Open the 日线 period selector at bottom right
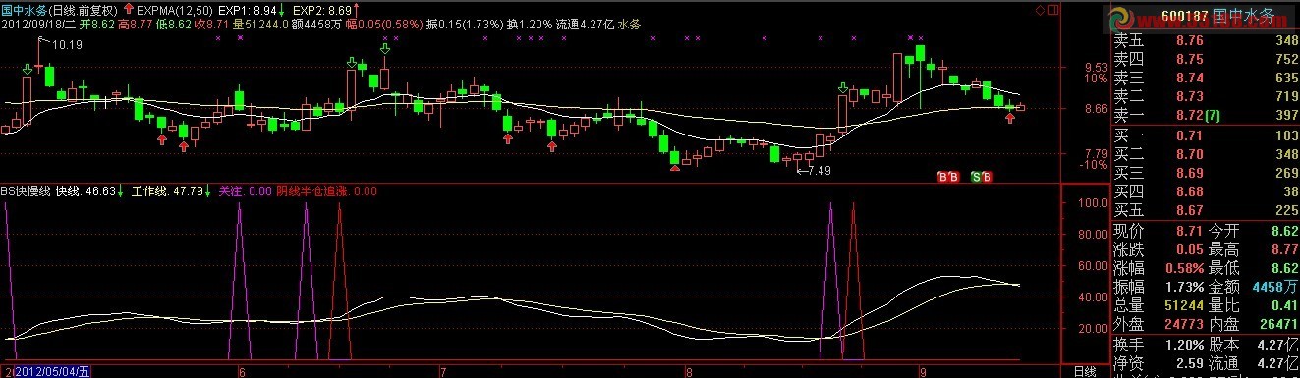The width and height of the screenshot is (1300, 378). point(1084,371)
